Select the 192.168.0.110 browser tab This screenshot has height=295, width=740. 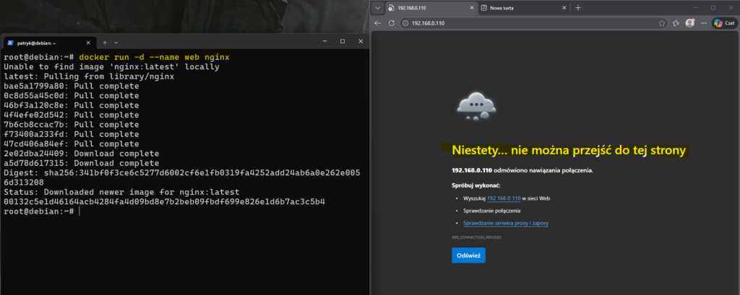426,8
